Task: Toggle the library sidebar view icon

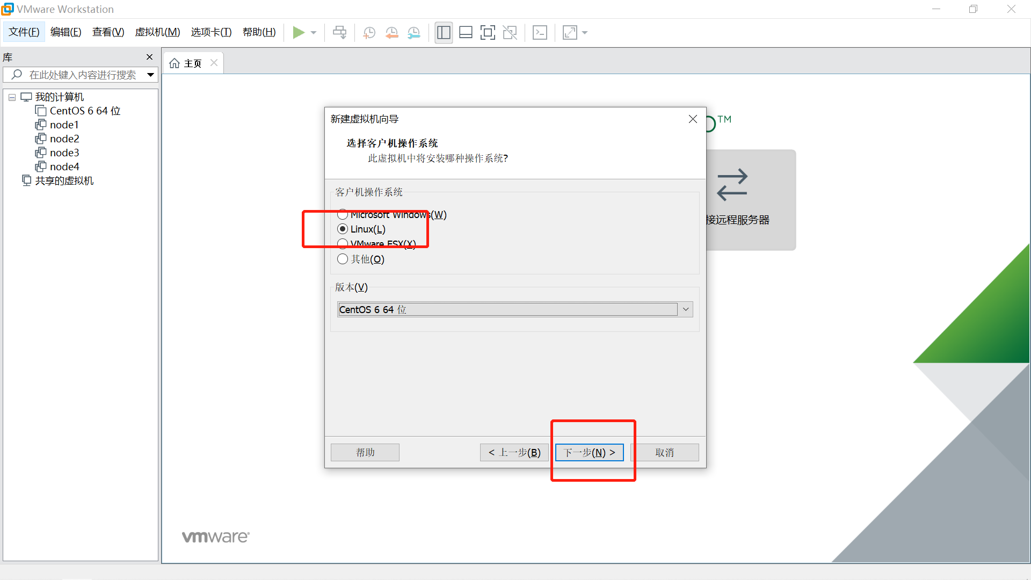Action: click(444, 33)
